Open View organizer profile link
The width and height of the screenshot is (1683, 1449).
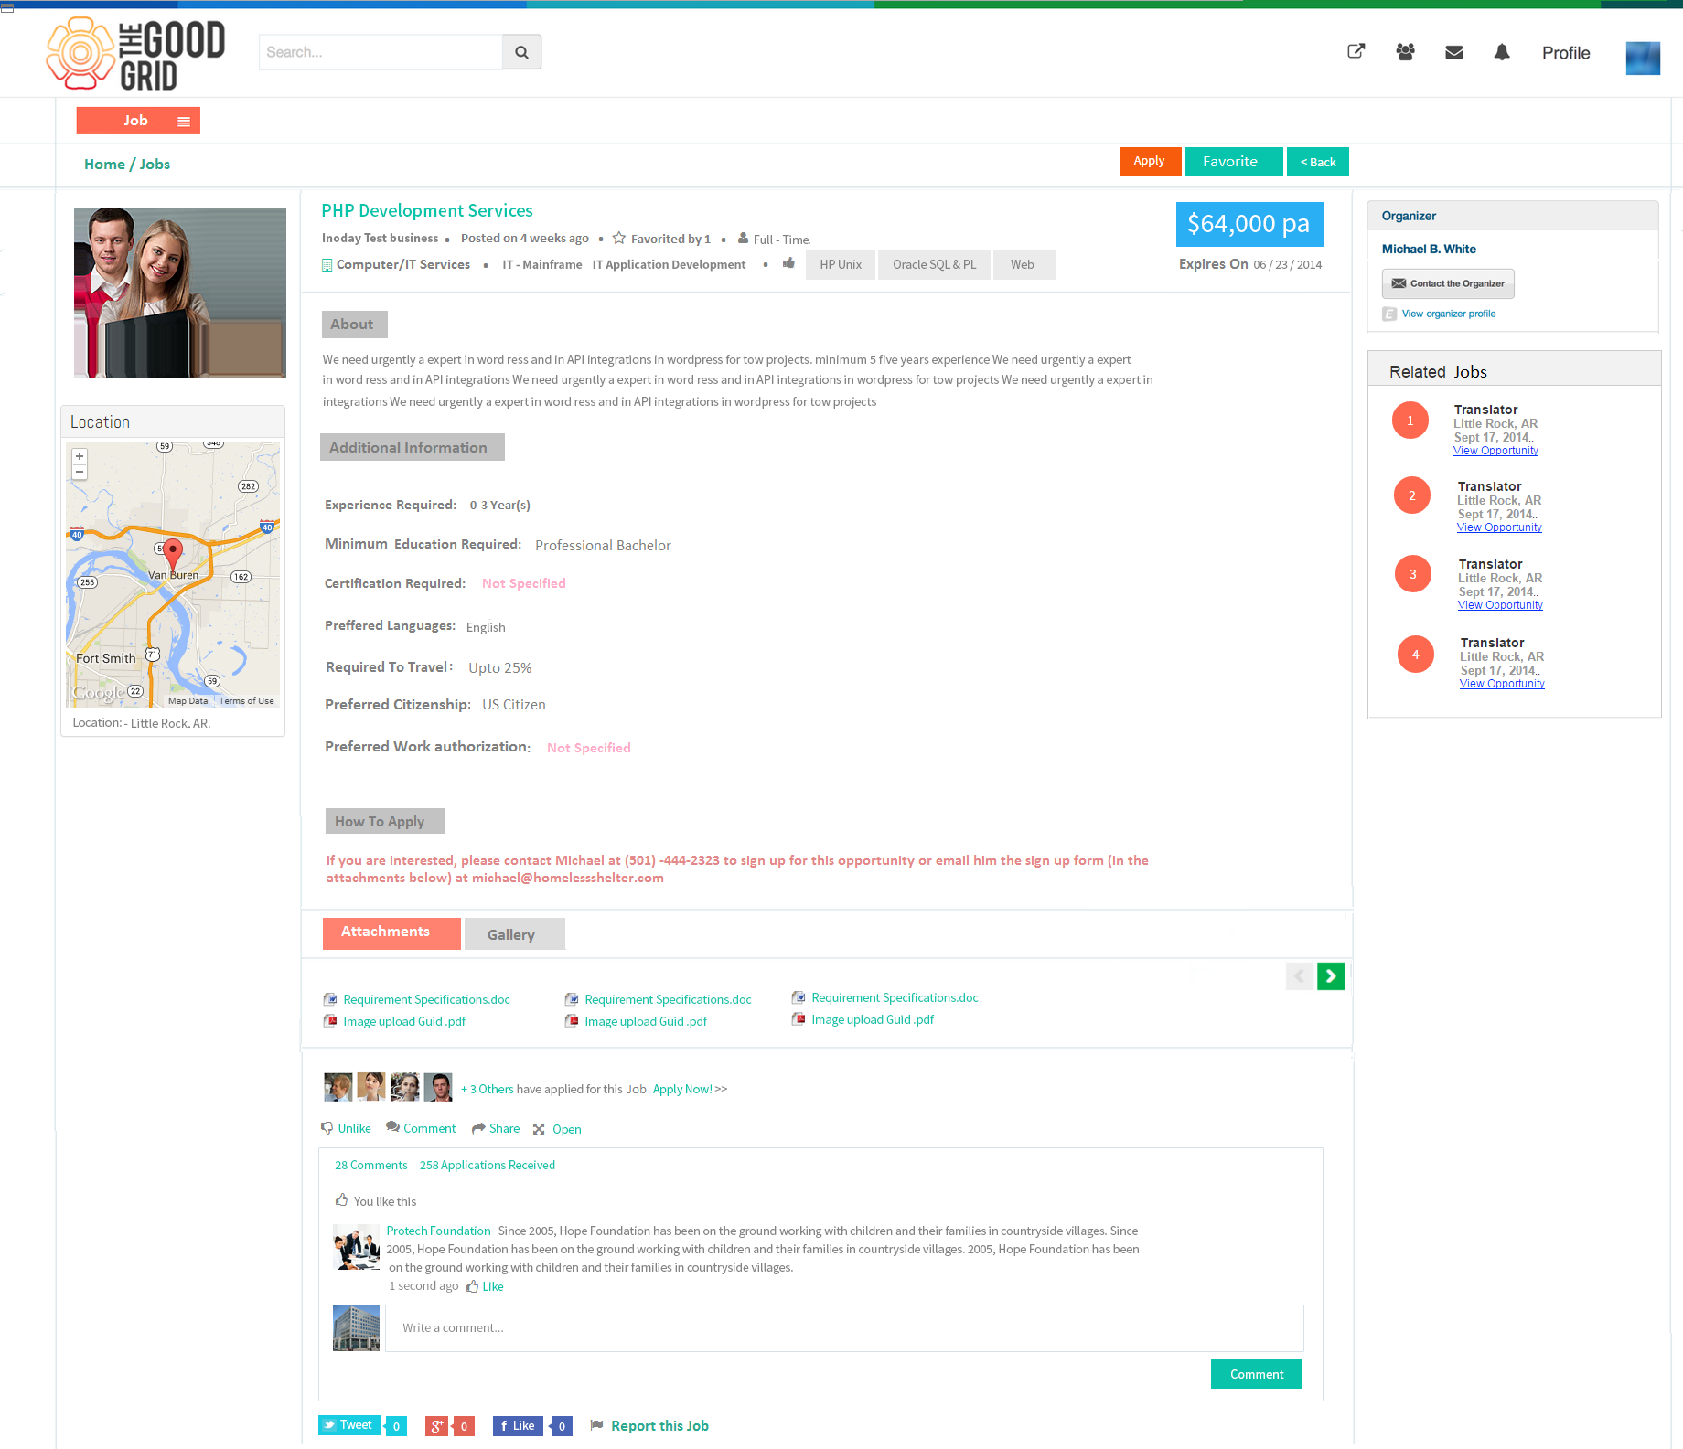1449,314
